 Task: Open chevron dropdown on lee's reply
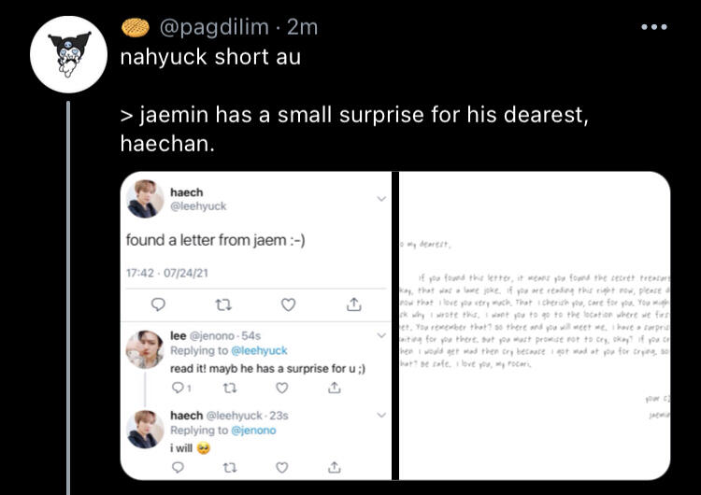tap(380, 334)
